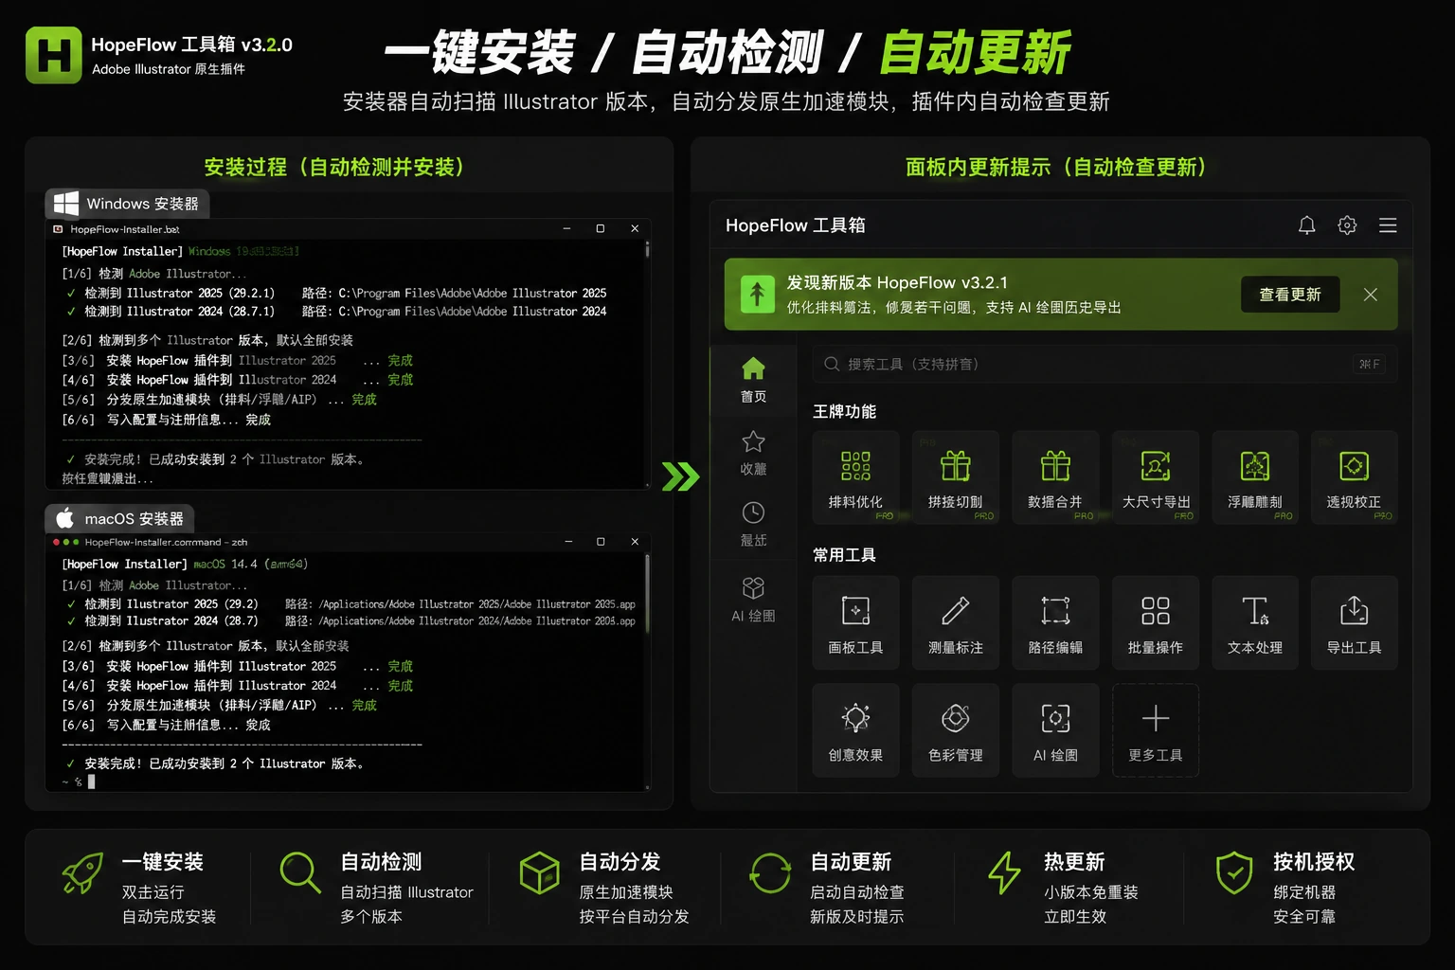Click the HopeFlow-Installer.bat window title

pos(124,229)
